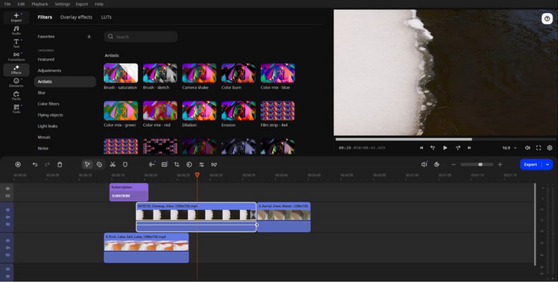Click the Export button
Viewport: 558px width, 282px height.
click(x=530, y=164)
